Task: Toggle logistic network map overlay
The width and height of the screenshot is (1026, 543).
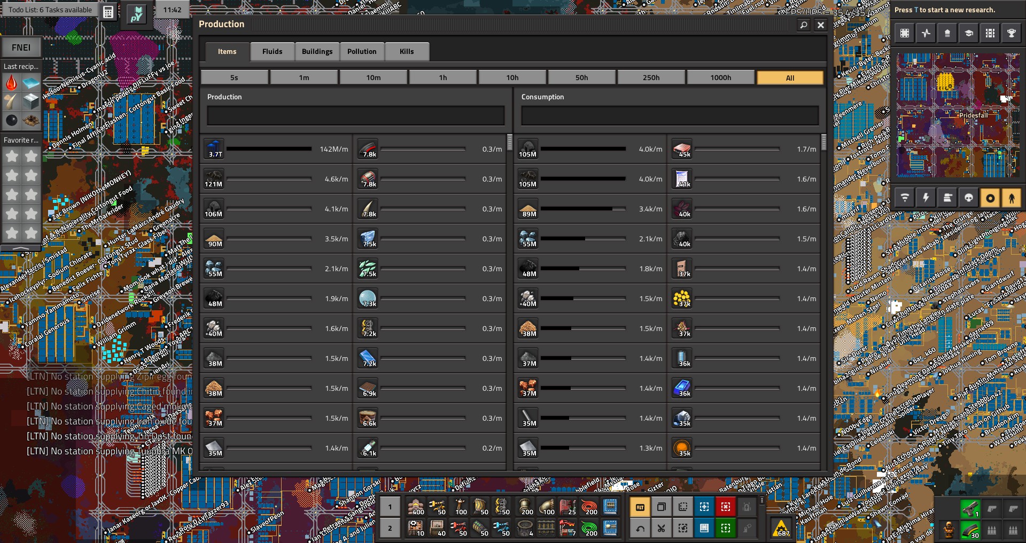Action: tap(905, 198)
